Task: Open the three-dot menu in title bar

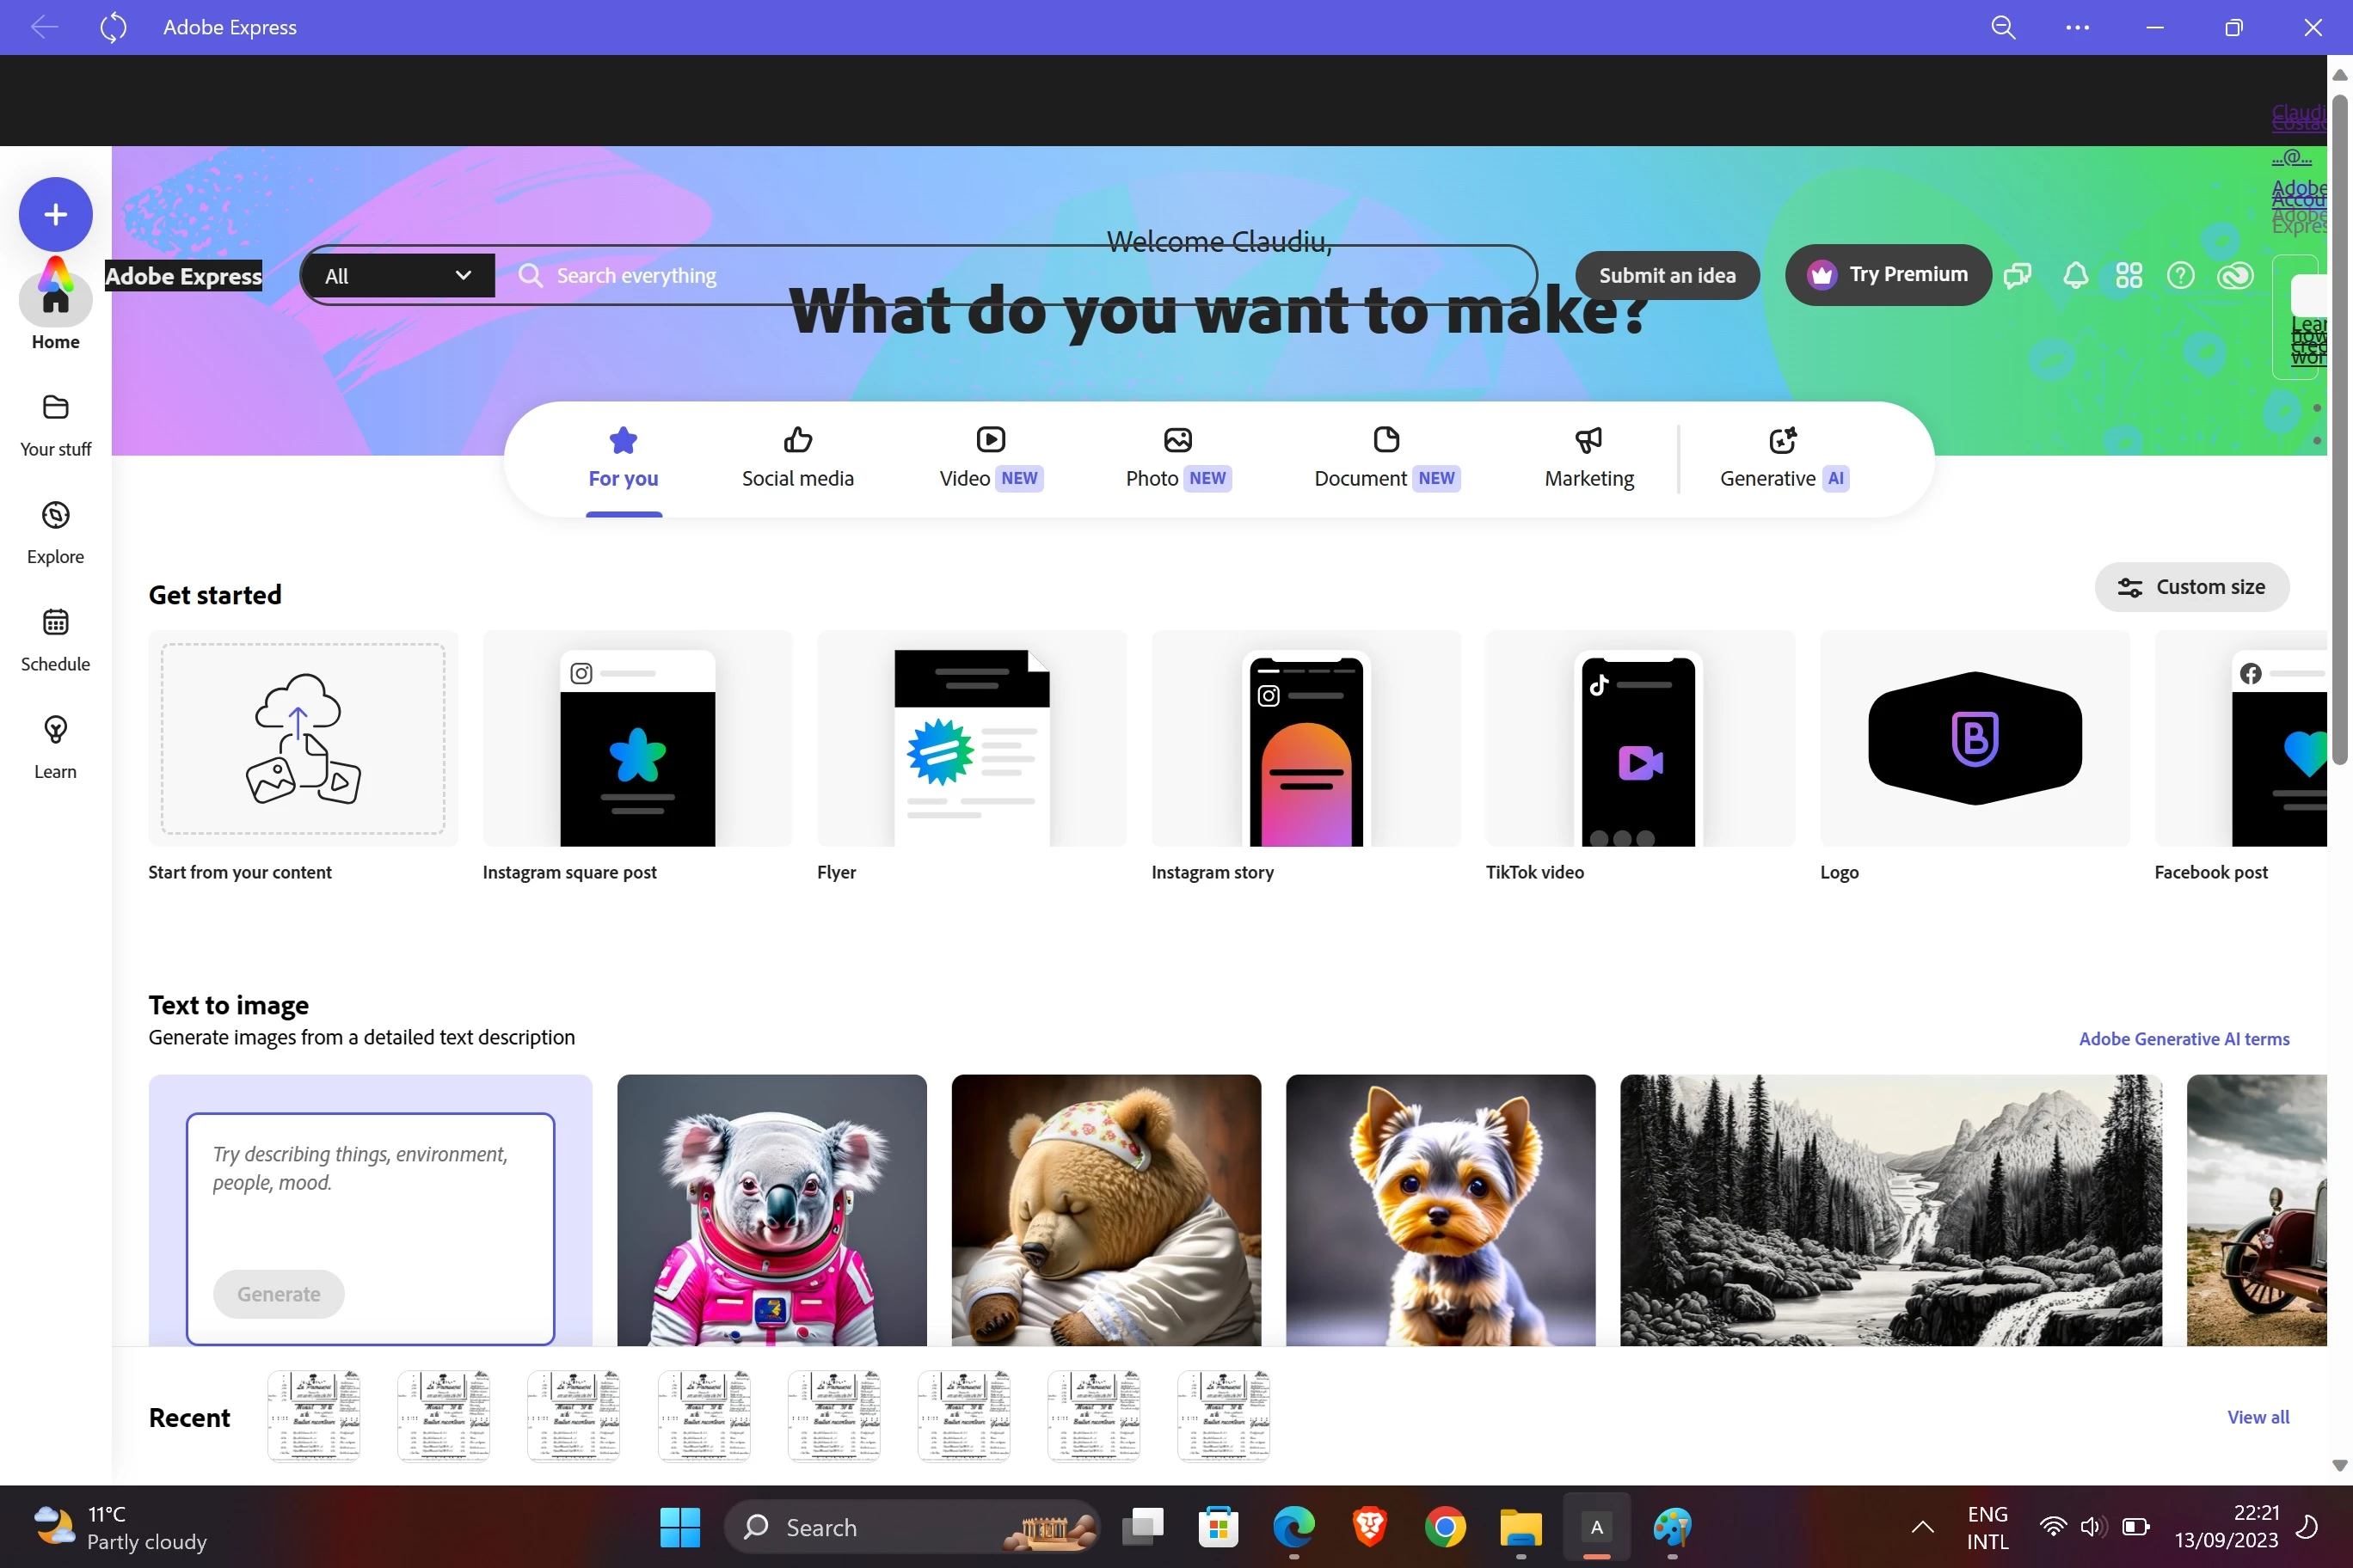Action: tap(2077, 27)
